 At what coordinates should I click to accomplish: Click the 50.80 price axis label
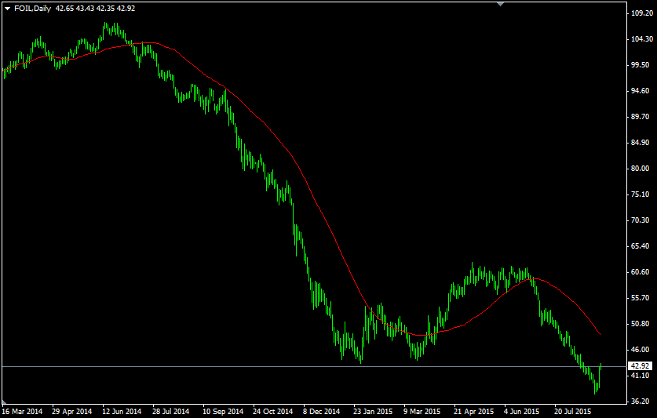tap(642, 324)
